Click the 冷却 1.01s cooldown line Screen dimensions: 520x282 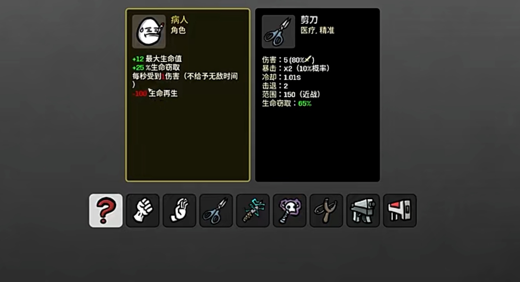coord(281,77)
